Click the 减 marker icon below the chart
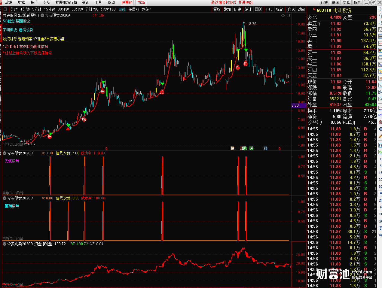Image resolution: width=382 pixels, height=288 pixels. (x=251, y=148)
